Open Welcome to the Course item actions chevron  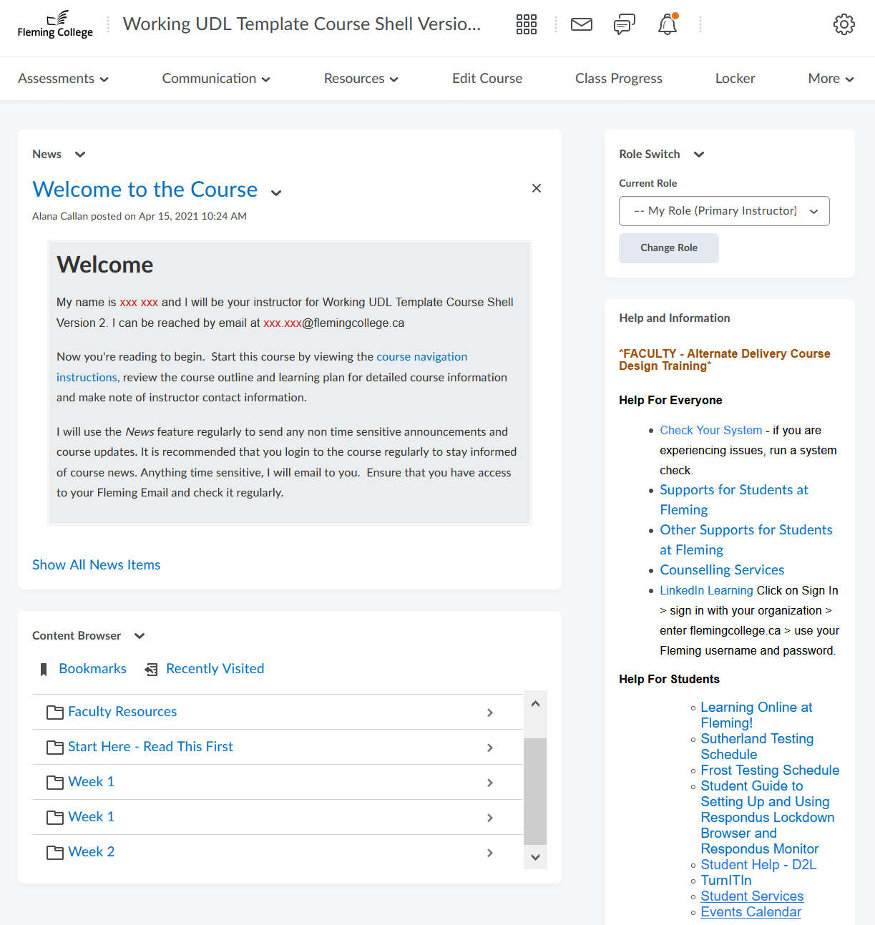pyautogui.click(x=276, y=192)
